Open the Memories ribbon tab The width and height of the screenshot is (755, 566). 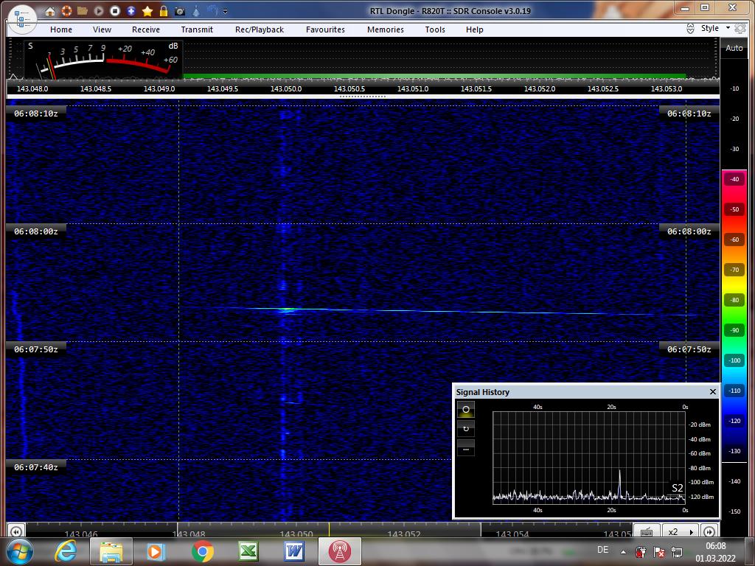click(x=386, y=29)
